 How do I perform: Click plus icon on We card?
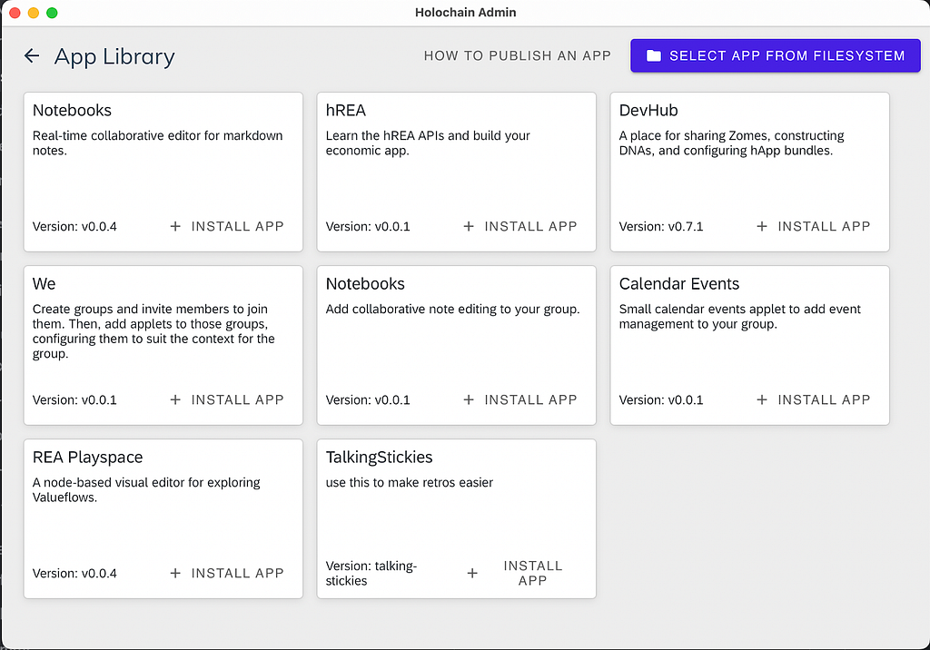coord(175,399)
